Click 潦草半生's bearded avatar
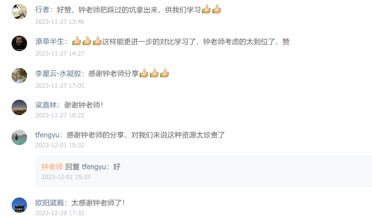Image resolution: width=372 pixels, height=220 pixels. pos(19,43)
